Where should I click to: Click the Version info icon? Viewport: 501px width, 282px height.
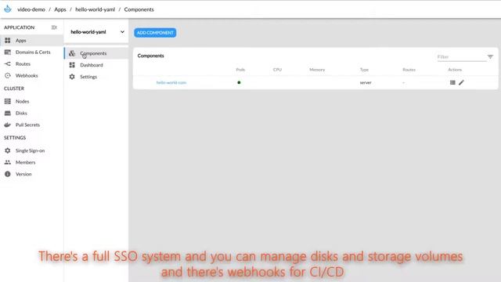pos(8,174)
